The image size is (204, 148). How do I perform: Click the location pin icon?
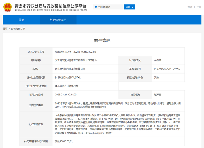coord(96,7)
